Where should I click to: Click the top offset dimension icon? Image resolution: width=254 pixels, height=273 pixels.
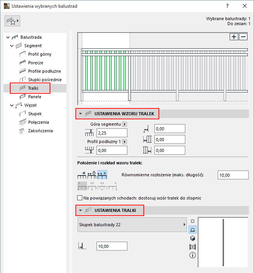pyautogui.click(x=89, y=133)
